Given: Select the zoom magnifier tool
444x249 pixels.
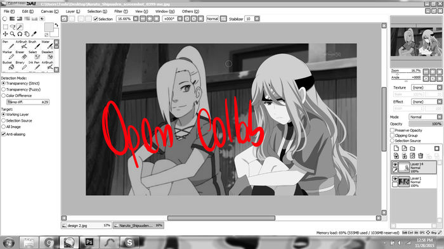Looking at the screenshot, I should 13,34.
